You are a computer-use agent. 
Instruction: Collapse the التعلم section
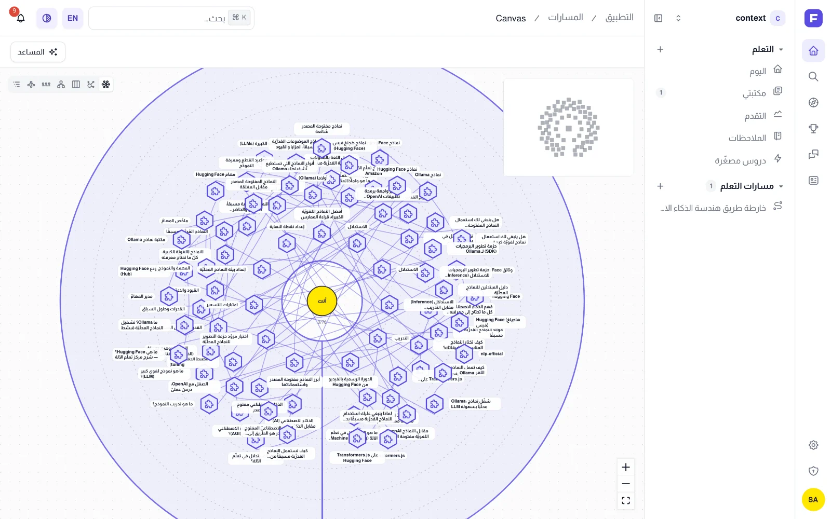point(781,49)
